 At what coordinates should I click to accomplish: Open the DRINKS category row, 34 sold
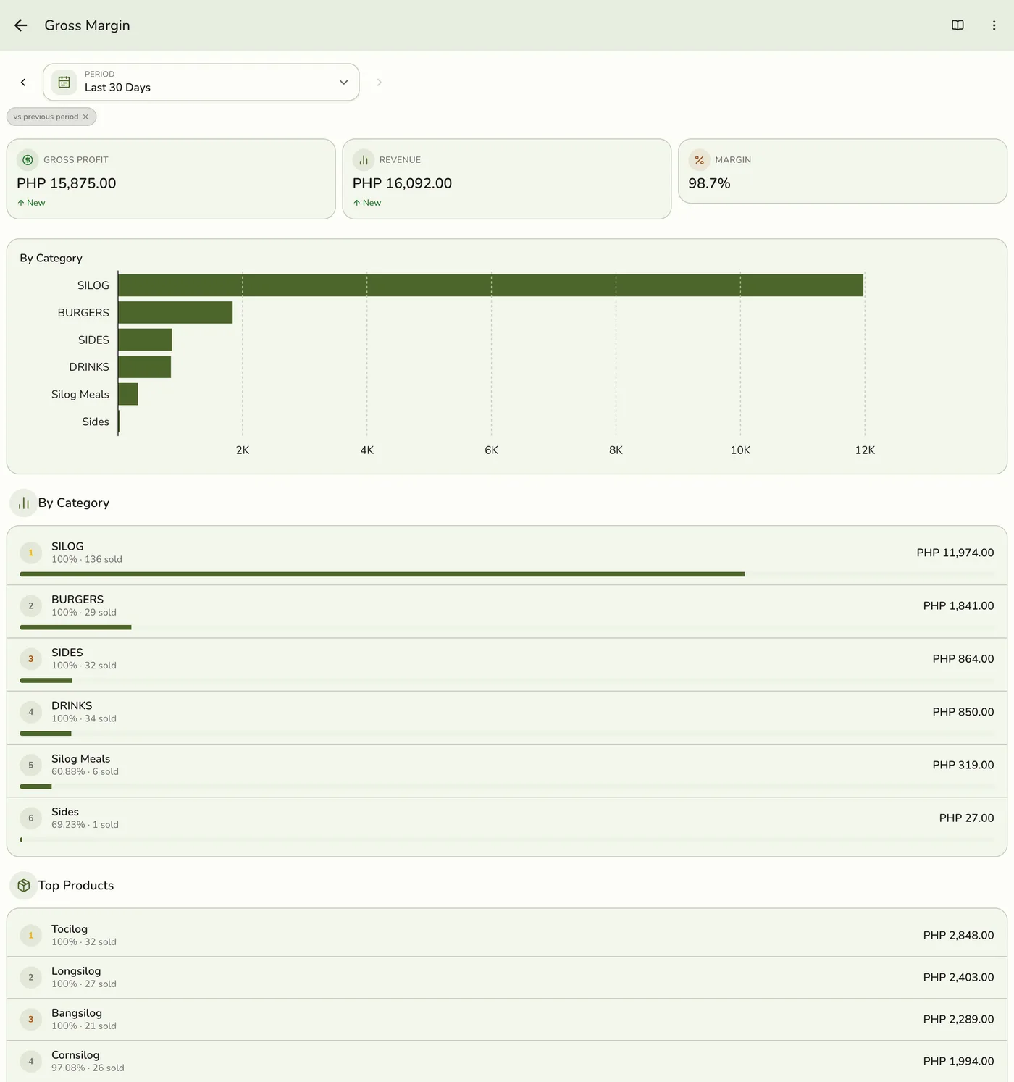click(x=507, y=718)
